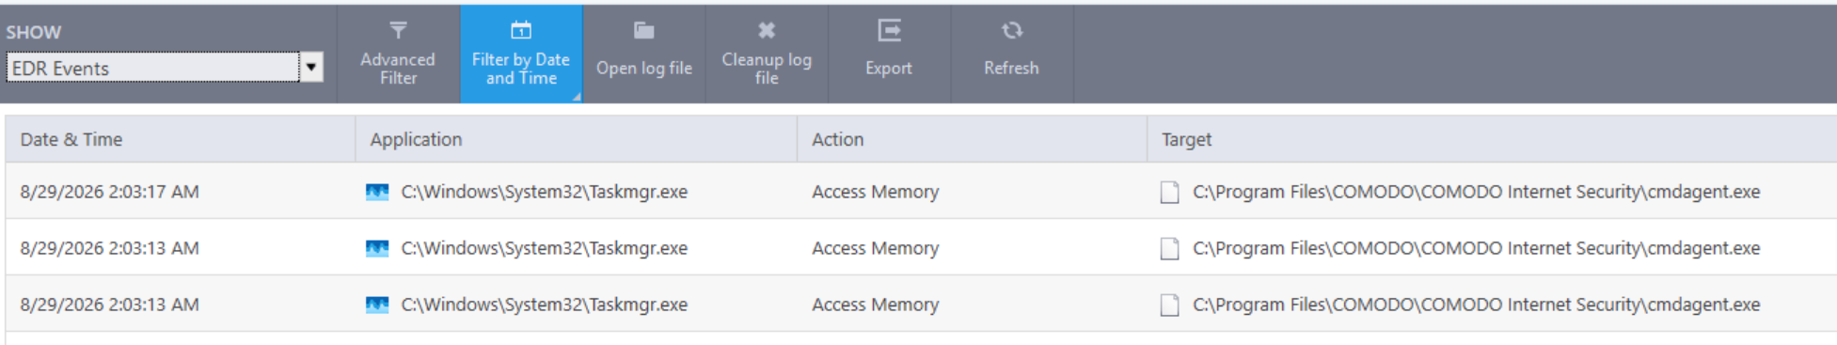1837x345 pixels.
Task: Click the Export icon
Action: (889, 31)
